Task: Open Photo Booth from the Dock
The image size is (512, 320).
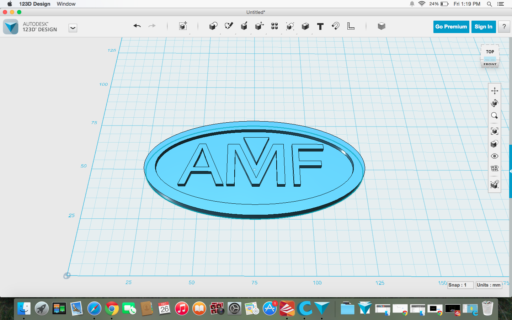Action: tap(217, 308)
